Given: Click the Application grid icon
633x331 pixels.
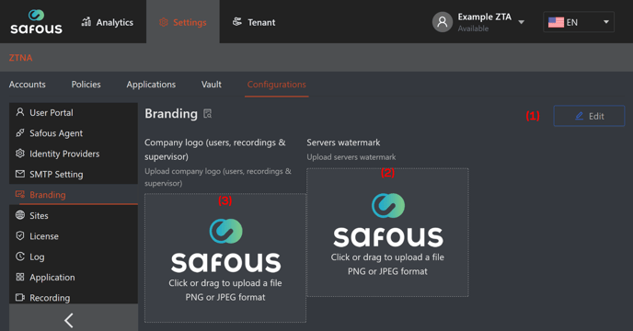Looking at the screenshot, I should 20,277.
